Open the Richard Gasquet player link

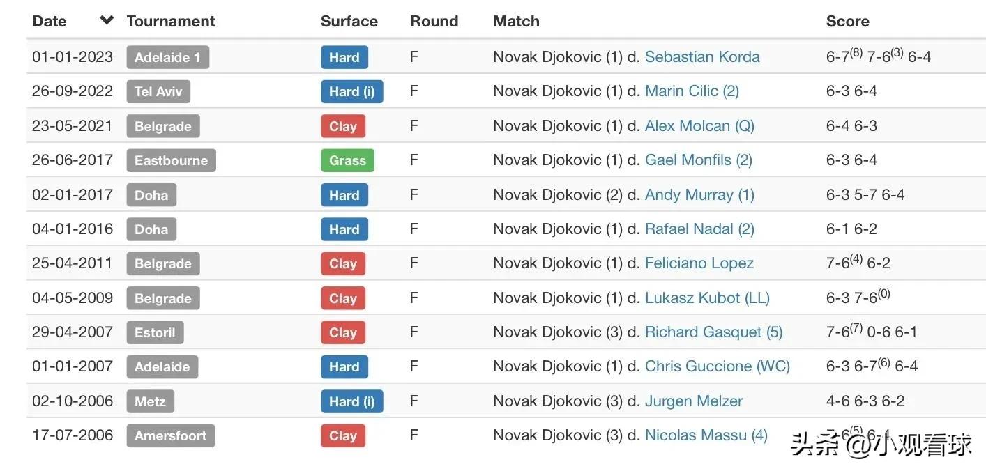coord(713,332)
